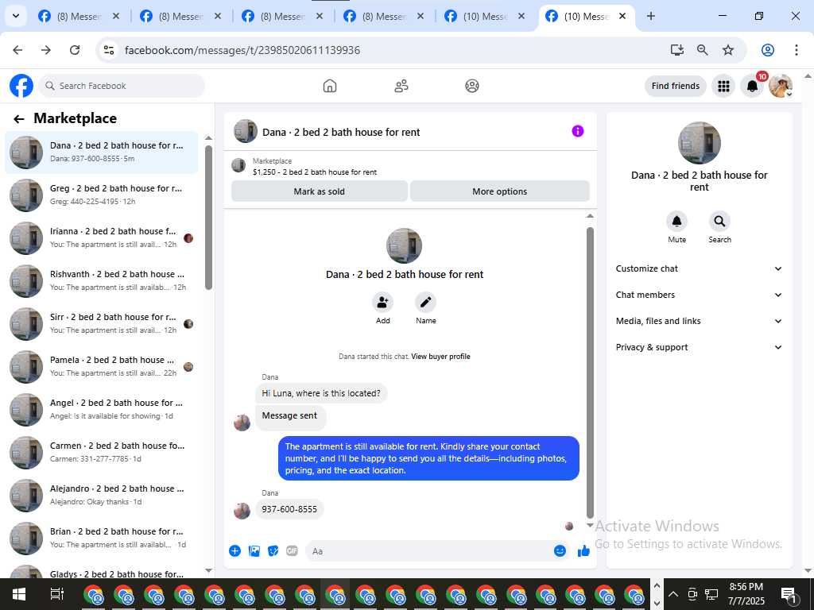The width and height of the screenshot is (814, 610).
Task: Choose a GIF icon in composer
Action: tap(293, 551)
